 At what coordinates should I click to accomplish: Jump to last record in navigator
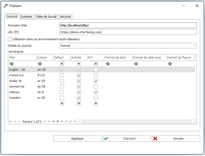click(x=53, y=121)
